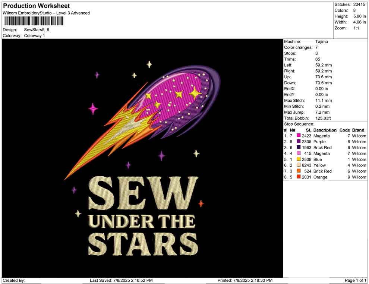Click the "St." column header
The width and height of the screenshot is (369, 284).
click(309, 130)
